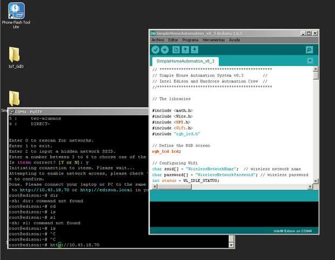Click the Verify sketch checkmark button

click(x=155, y=50)
